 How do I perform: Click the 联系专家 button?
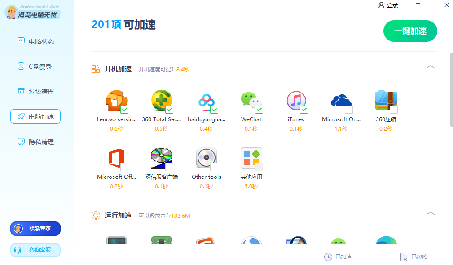point(35,229)
